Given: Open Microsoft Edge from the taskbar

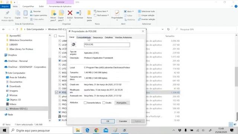Looking at the screenshot, I should (87, 130).
